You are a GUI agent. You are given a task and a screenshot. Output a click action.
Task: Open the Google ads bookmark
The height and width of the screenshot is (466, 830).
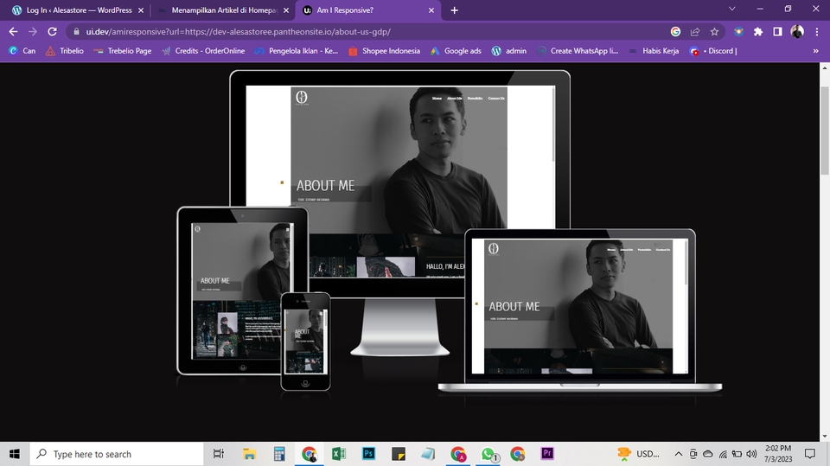tap(456, 51)
